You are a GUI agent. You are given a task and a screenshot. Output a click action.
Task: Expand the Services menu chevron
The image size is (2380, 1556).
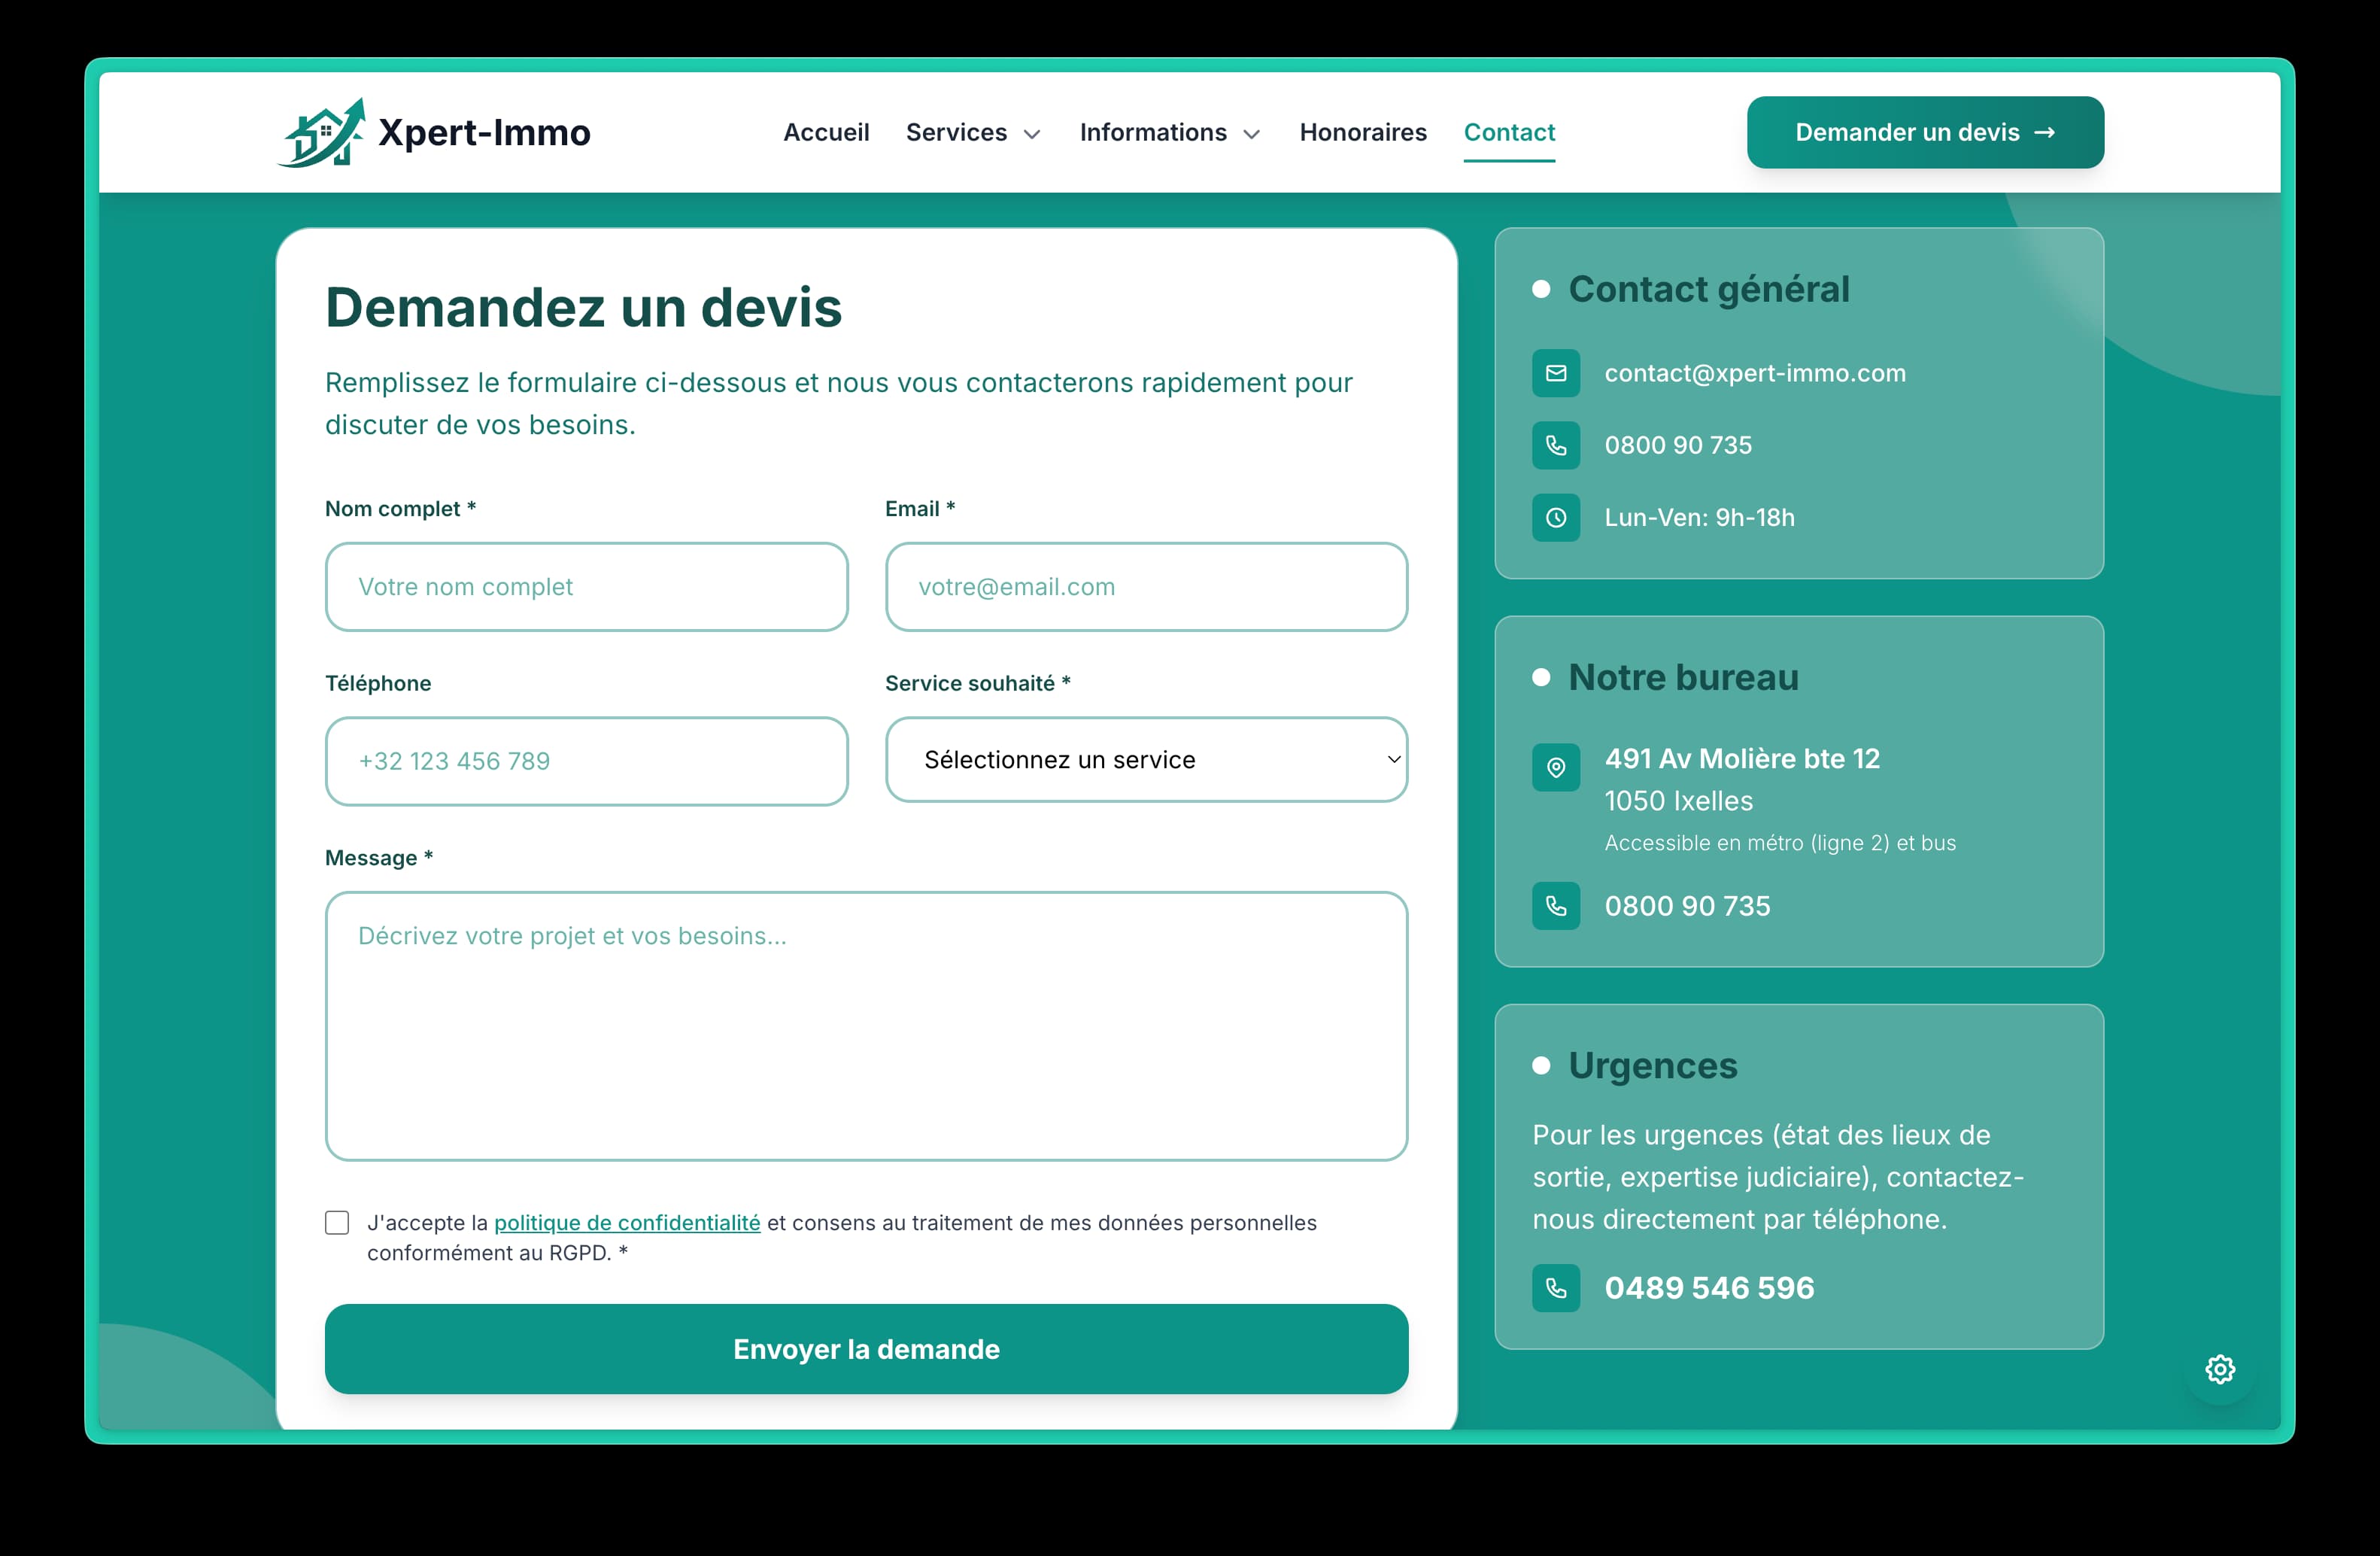[1032, 134]
